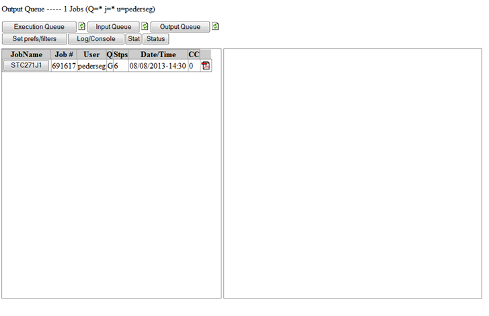Select the JobName column header

tap(26, 54)
